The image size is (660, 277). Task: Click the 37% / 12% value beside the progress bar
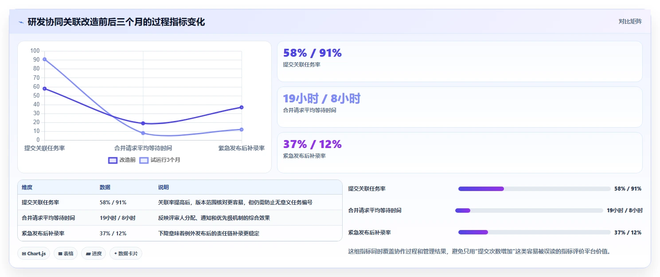tap(628, 232)
